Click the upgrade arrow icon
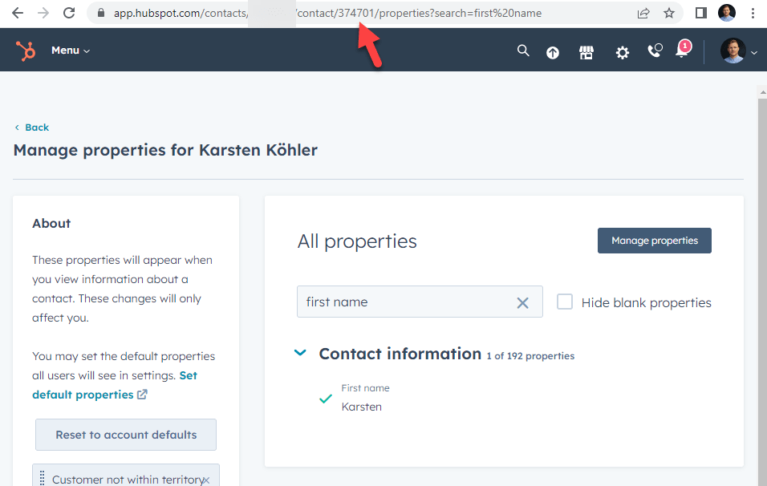The image size is (767, 486). (x=552, y=51)
